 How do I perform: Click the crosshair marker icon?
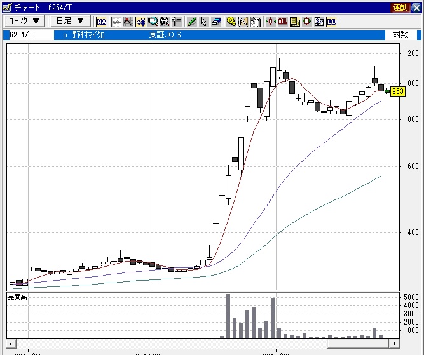point(176,22)
